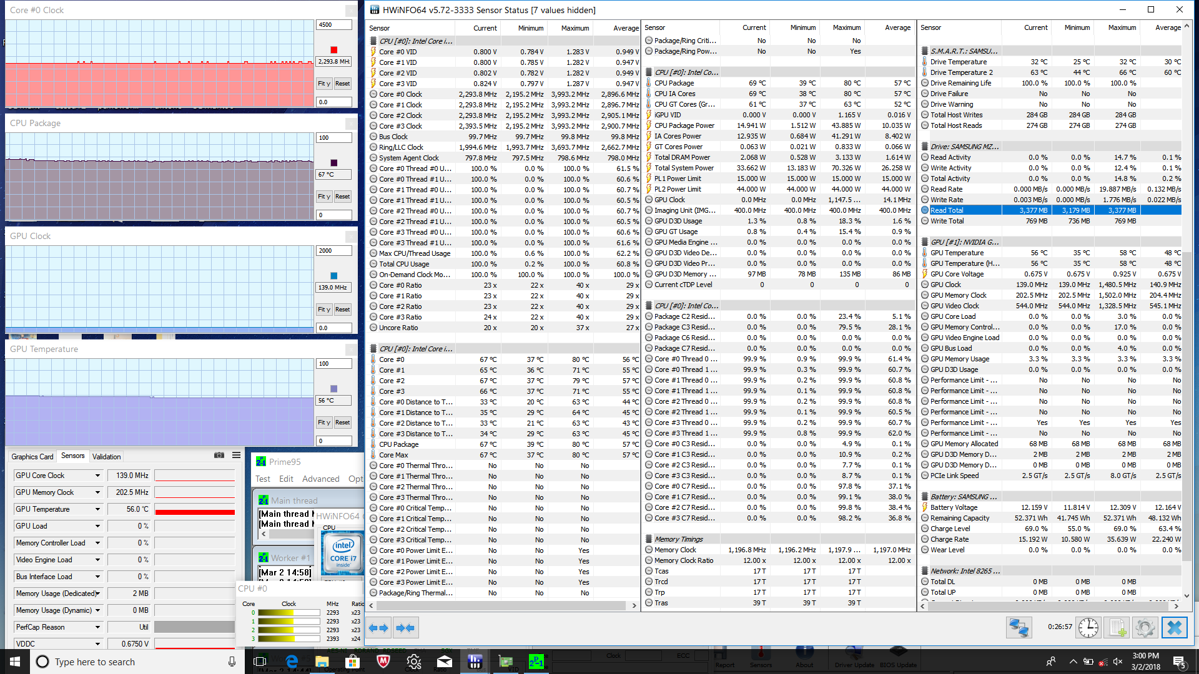Viewport: 1199px width, 674px height.
Task: Open the Windows Start menu
Action: pyautogui.click(x=15, y=662)
